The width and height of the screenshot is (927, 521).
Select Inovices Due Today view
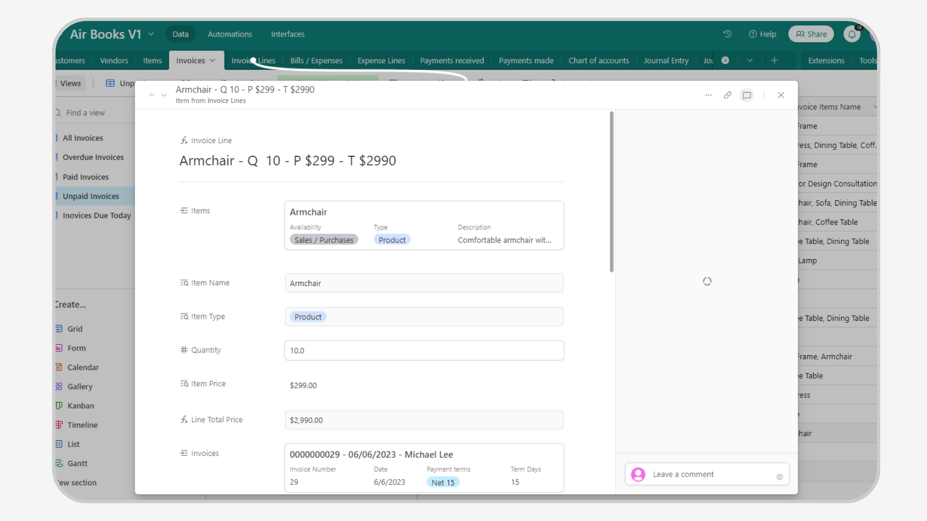coord(97,216)
